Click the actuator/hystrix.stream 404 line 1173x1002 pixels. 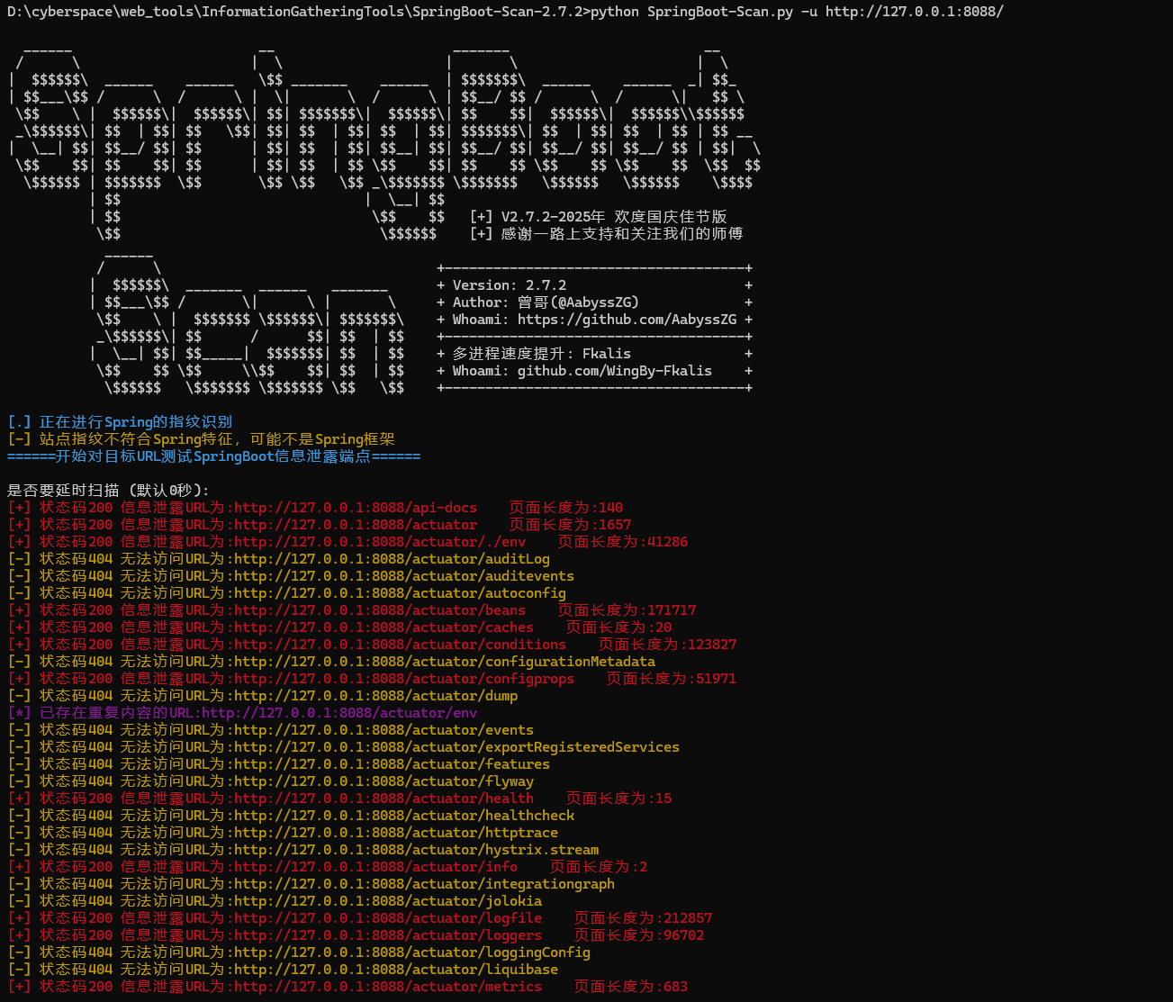pos(302,850)
